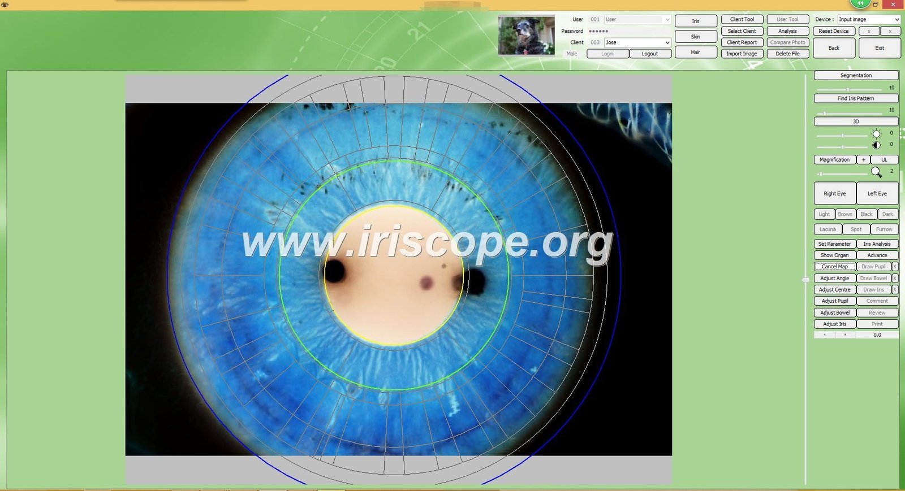Open User Tool
Viewport: 905px width, 491px height.
click(787, 20)
